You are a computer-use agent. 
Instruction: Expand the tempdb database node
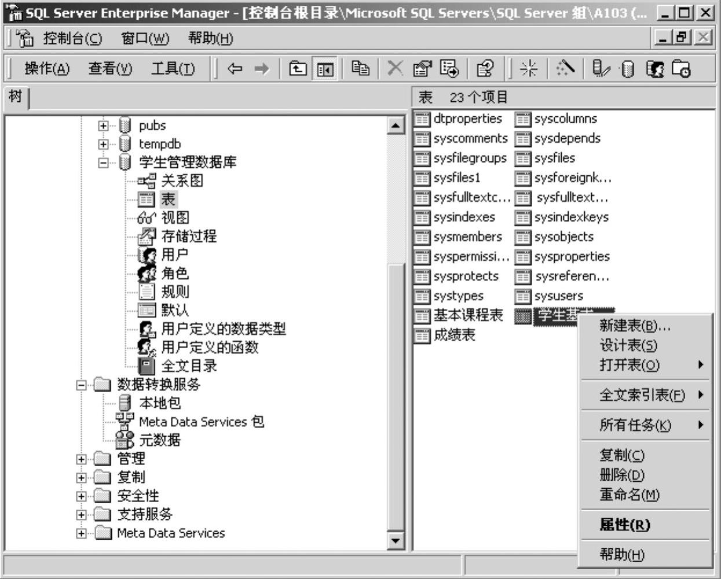tap(103, 144)
